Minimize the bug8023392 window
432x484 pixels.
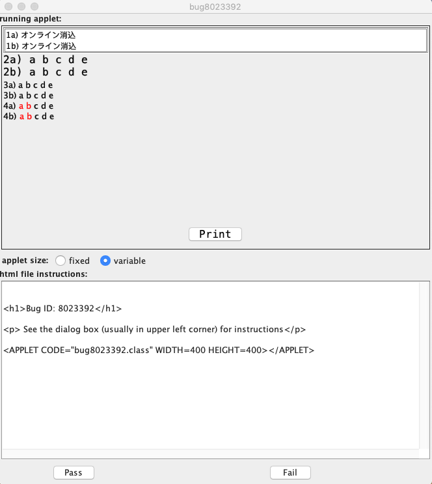21,6
